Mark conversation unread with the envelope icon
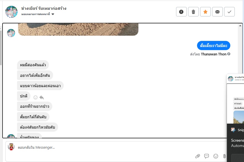 217,12
